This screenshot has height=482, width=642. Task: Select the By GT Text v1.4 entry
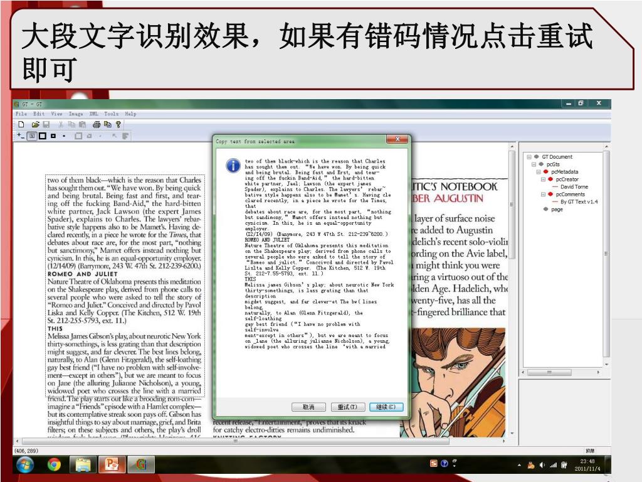pos(579,201)
